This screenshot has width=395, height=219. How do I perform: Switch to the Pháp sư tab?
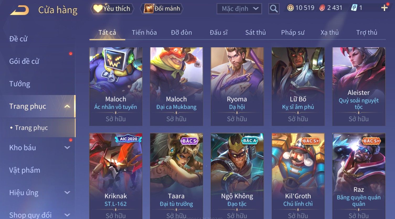293,33
